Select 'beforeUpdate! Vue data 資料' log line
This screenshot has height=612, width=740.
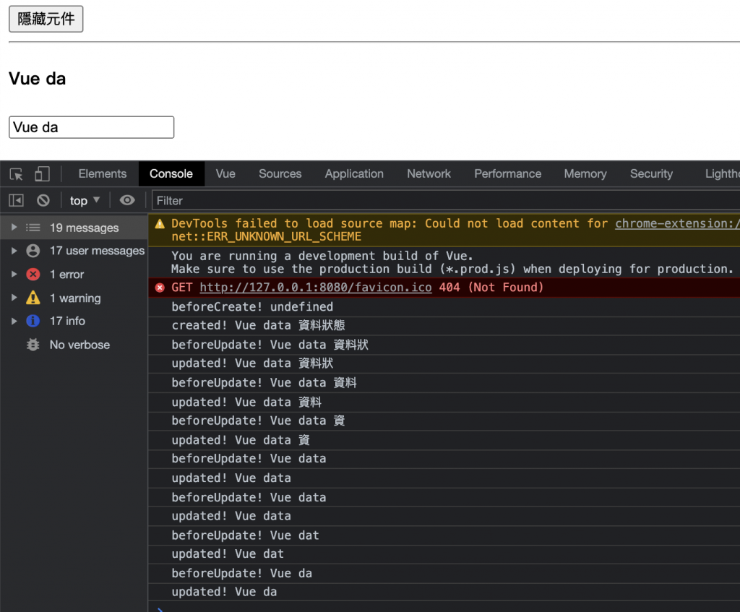coord(444,383)
